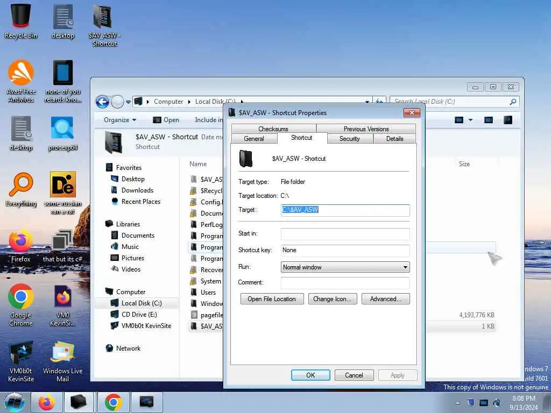Launch the Everything search desktop icon
The width and height of the screenshot is (551, 413).
(x=21, y=190)
